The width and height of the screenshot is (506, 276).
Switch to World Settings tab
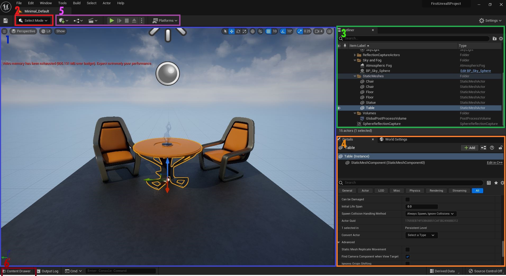(x=396, y=139)
